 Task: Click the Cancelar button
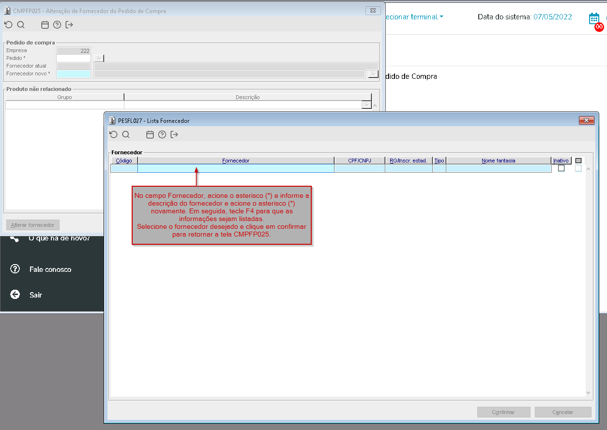(x=563, y=412)
